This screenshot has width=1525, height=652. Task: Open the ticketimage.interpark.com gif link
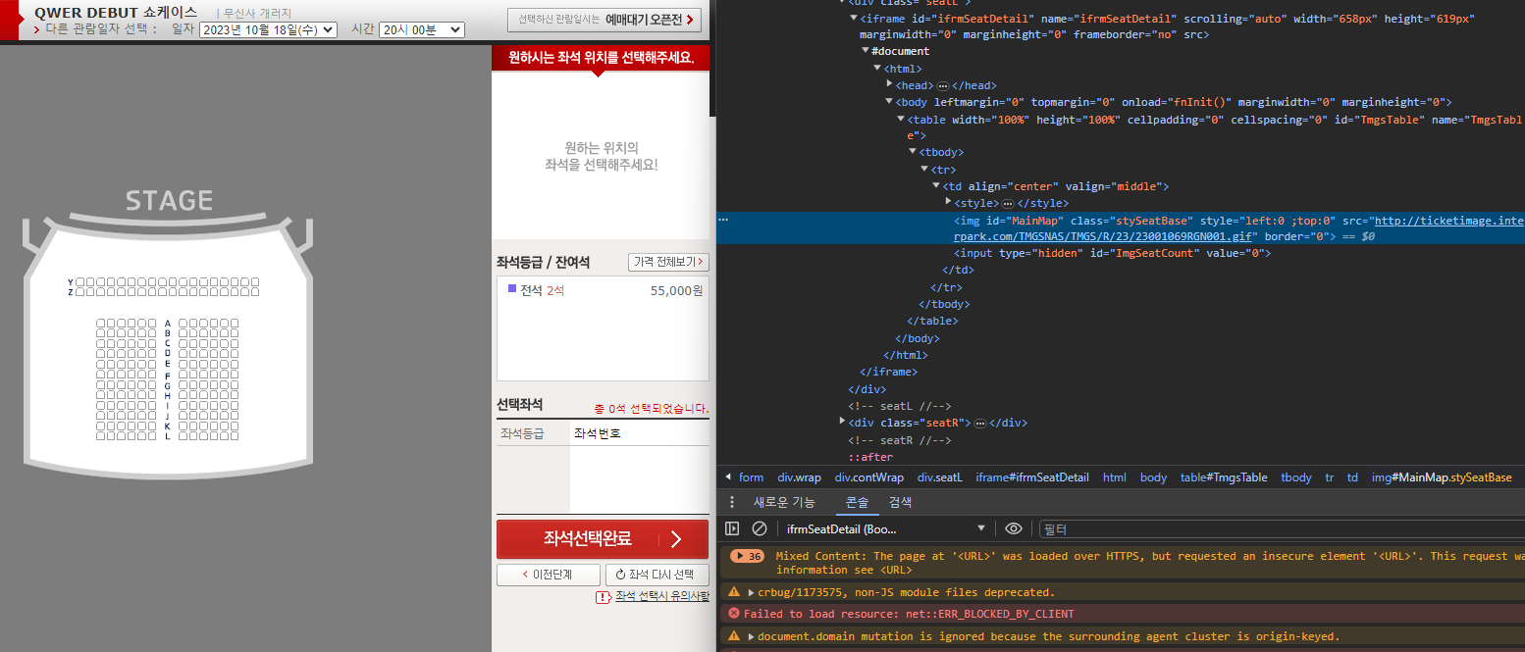(x=1238, y=228)
